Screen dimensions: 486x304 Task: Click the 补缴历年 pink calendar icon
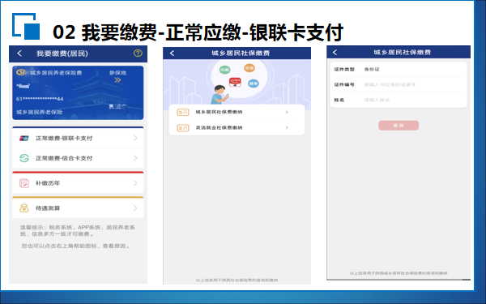tap(24, 183)
